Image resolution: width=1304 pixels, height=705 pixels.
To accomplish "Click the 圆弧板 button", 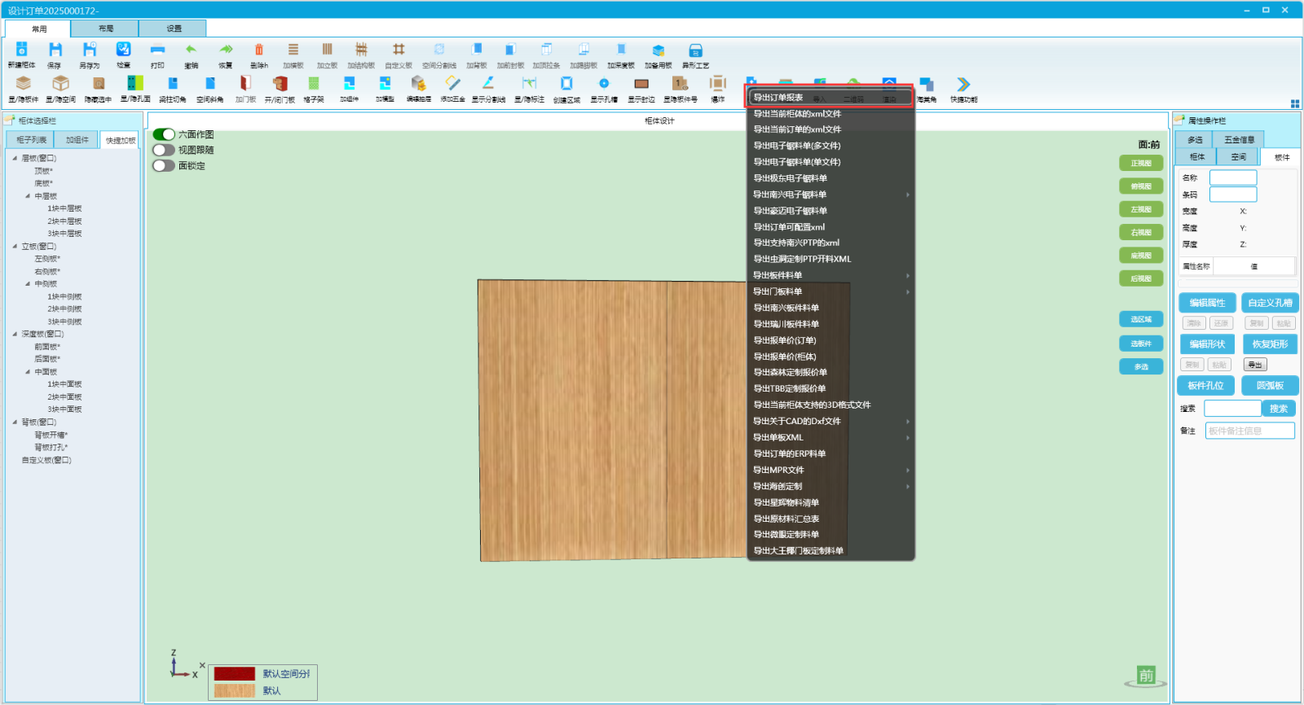I will (1270, 386).
